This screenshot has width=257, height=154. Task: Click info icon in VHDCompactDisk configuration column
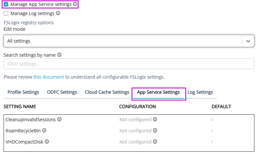pos(155,142)
